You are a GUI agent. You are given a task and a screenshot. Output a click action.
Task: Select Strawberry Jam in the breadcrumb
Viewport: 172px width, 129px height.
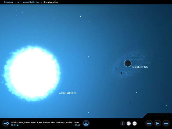pyautogui.click(x=51, y=2)
